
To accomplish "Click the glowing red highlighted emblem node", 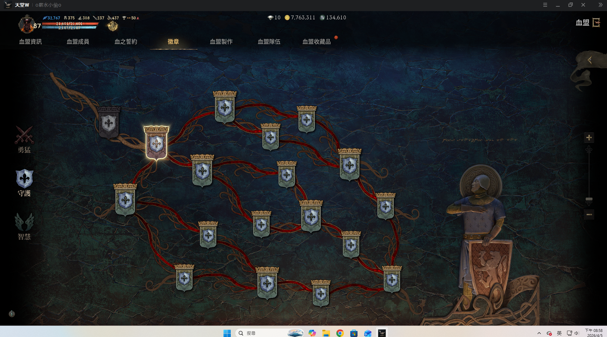I will [x=156, y=144].
